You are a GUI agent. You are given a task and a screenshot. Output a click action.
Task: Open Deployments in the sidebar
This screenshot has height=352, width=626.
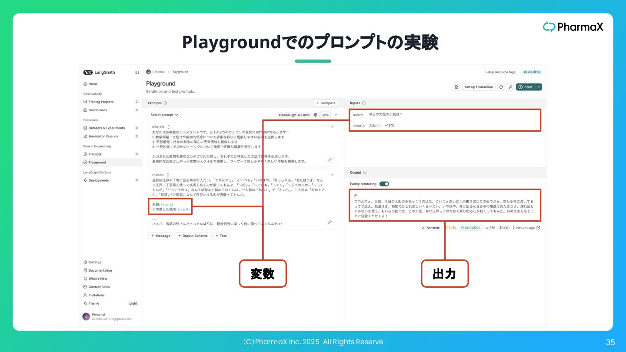(x=111, y=180)
